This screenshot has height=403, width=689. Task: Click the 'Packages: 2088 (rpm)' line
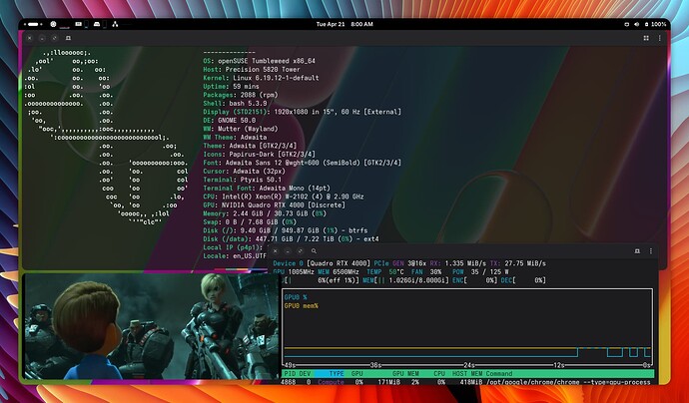coord(241,95)
